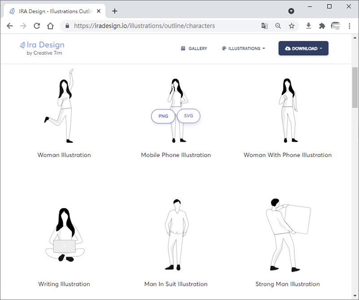The width and height of the screenshot is (359, 300).
Task: Open a new browser tab
Action: 115,11
